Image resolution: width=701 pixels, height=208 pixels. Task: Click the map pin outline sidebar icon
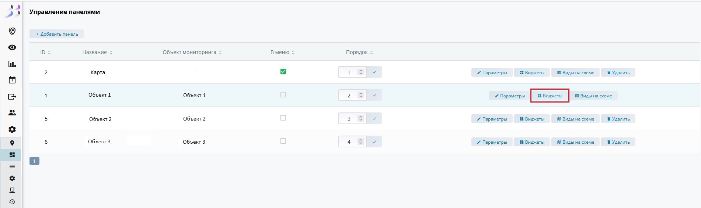coord(12,31)
